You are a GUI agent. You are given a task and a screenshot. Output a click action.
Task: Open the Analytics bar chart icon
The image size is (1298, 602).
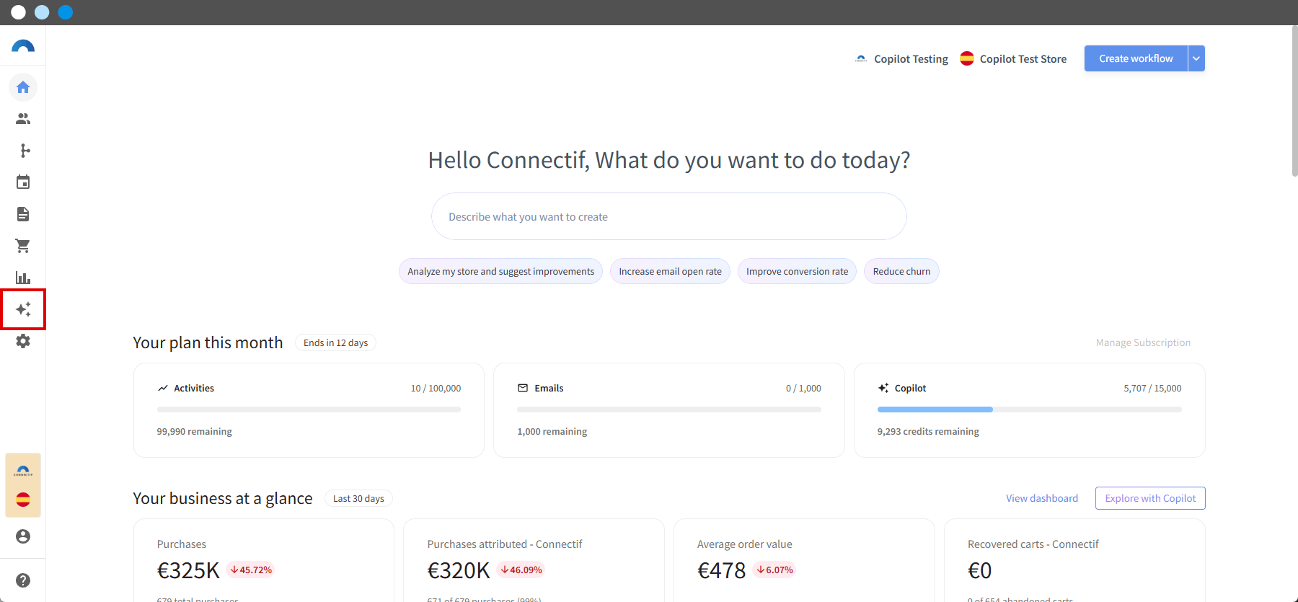23,278
